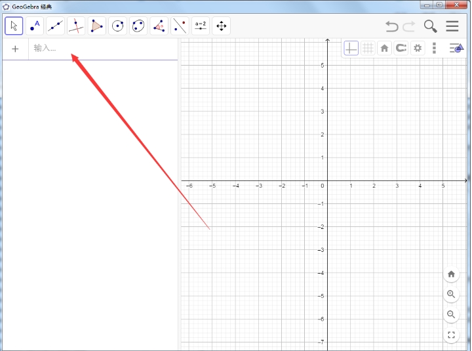
Task: Select the Point tool
Action: click(35, 26)
